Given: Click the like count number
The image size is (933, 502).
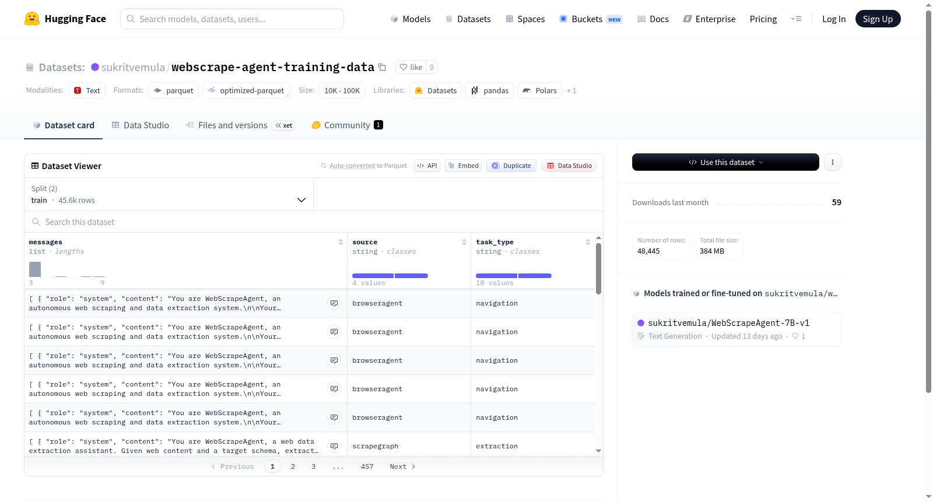Looking at the screenshot, I should coord(432,67).
